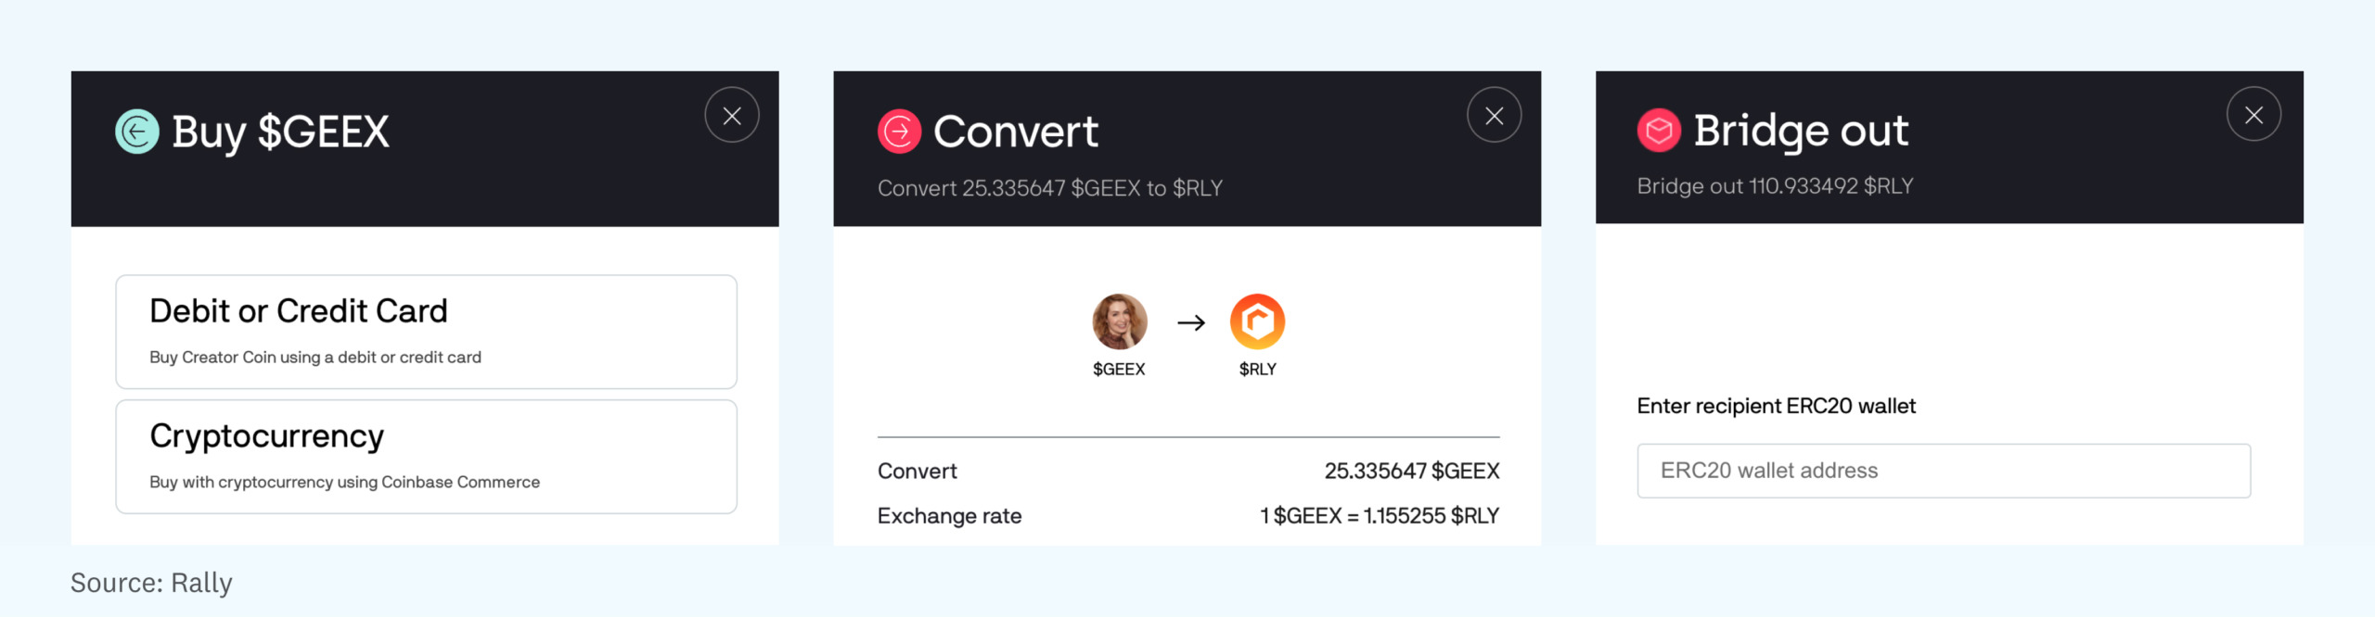Click the $RLY label under the token
Viewport: 2375px width, 617px height.
(x=1257, y=369)
